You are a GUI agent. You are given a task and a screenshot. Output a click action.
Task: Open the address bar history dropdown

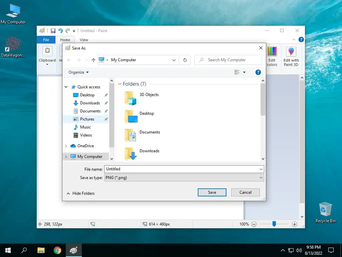tap(174, 60)
